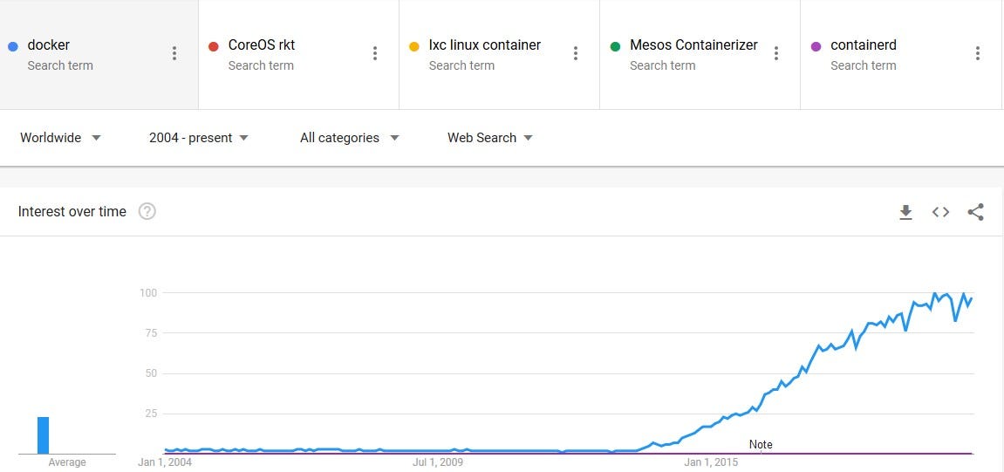1004x472 pixels.
Task: Open help for Interest over time
Action: coord(147,211)
